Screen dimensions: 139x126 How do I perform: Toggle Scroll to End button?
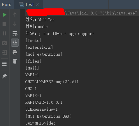[15, 43]
